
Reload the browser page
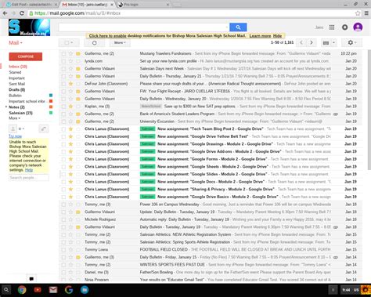(22, 13)
